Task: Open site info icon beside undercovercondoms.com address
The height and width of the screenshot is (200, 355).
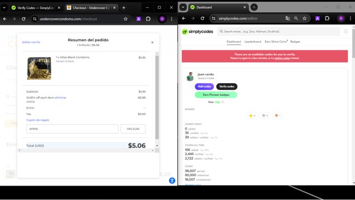Action: click(x=34, y=19)
